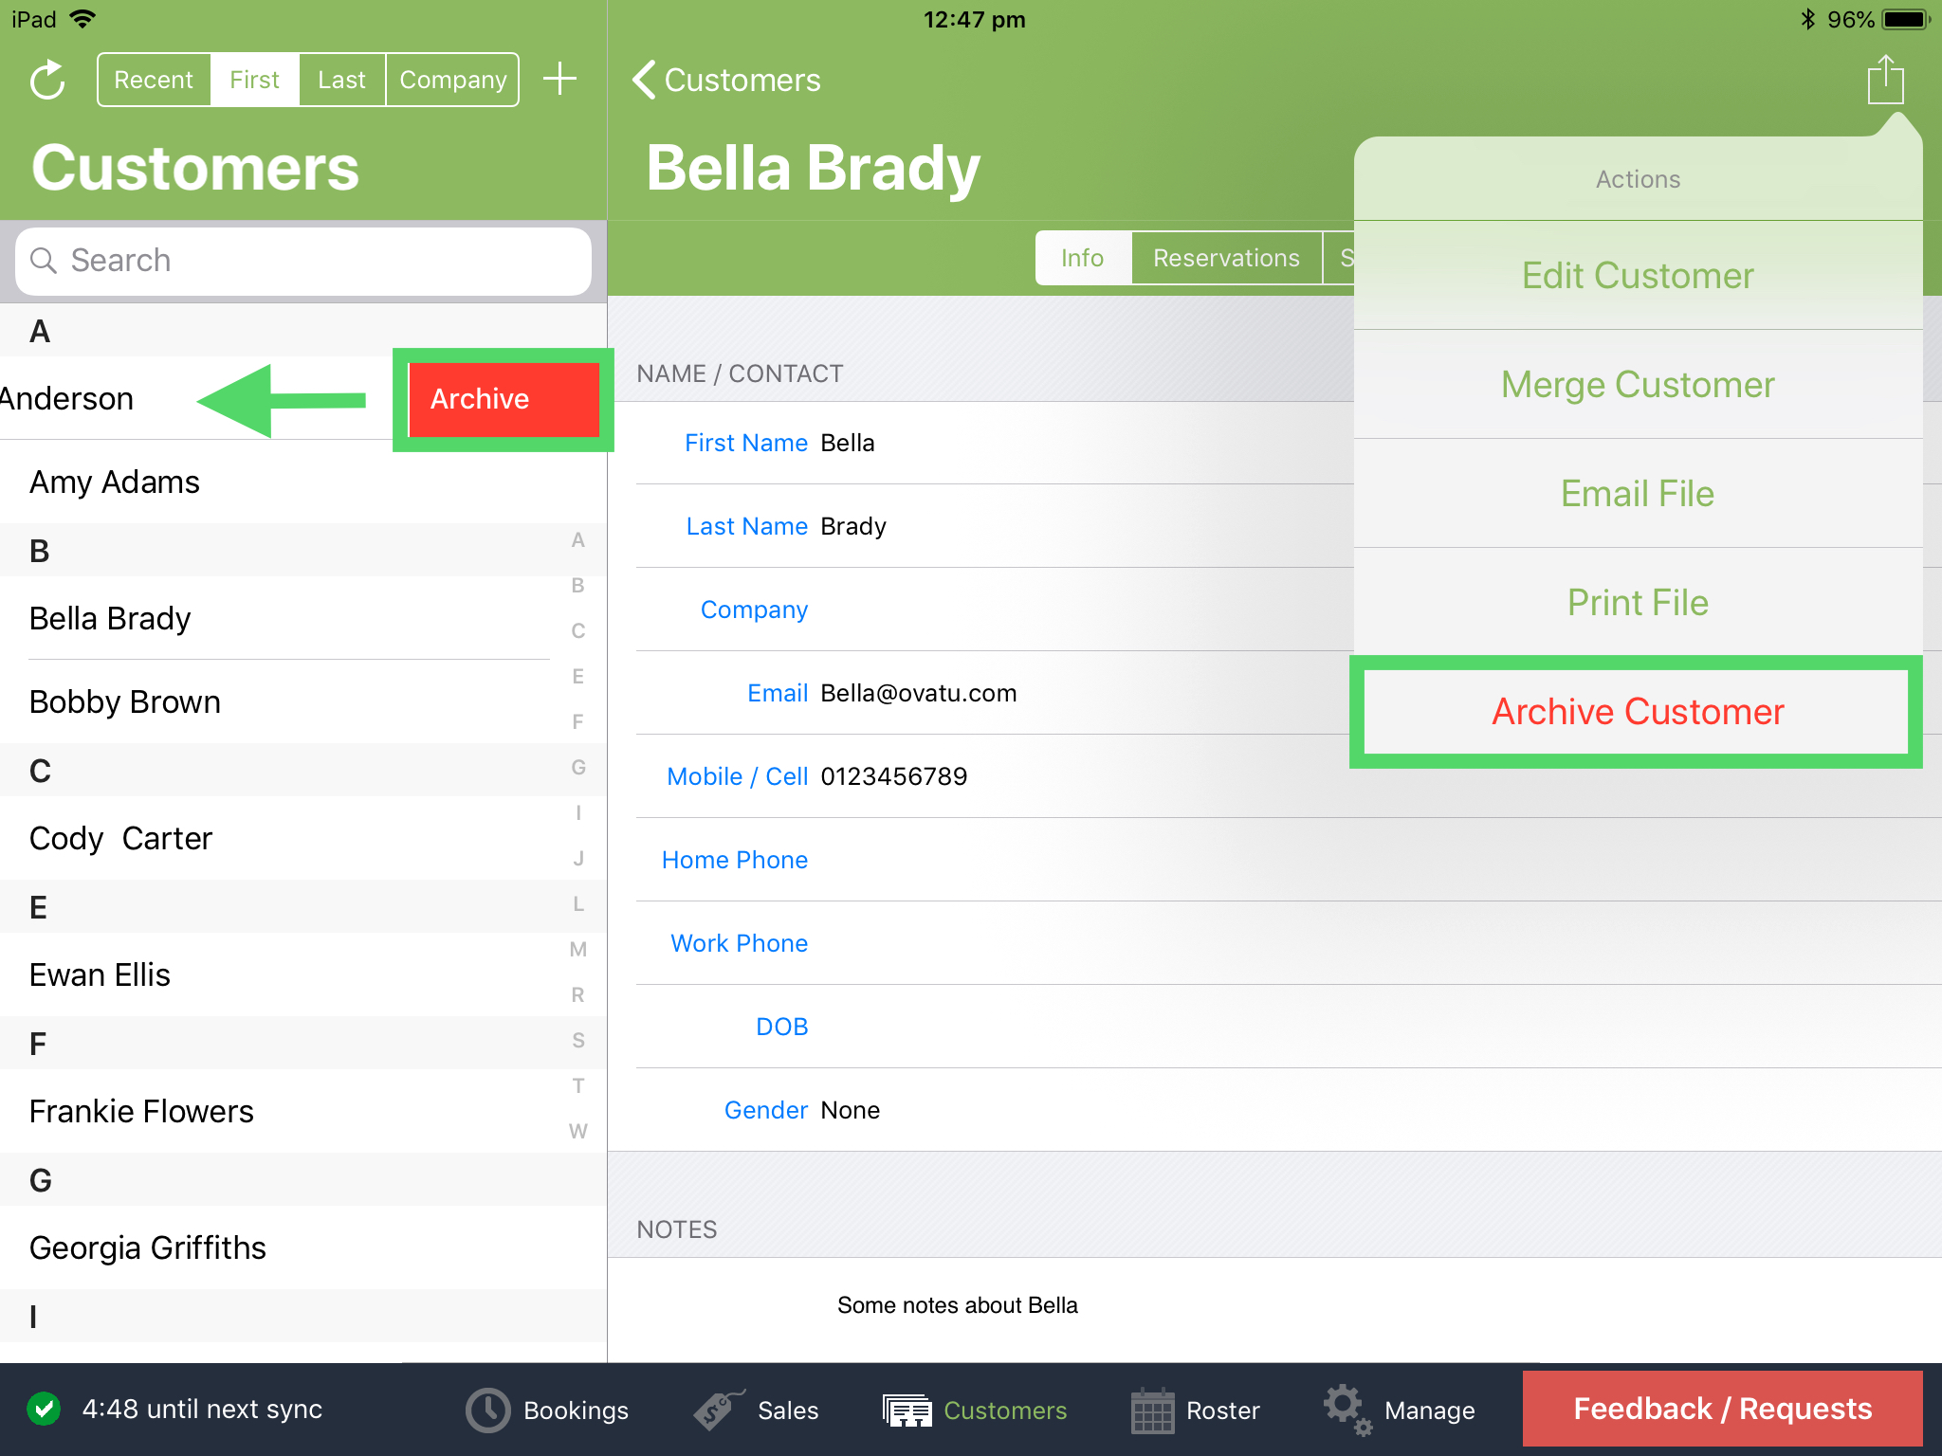Jump to letter A in index
The image size is (1942, 1456).
pos(577,540)
